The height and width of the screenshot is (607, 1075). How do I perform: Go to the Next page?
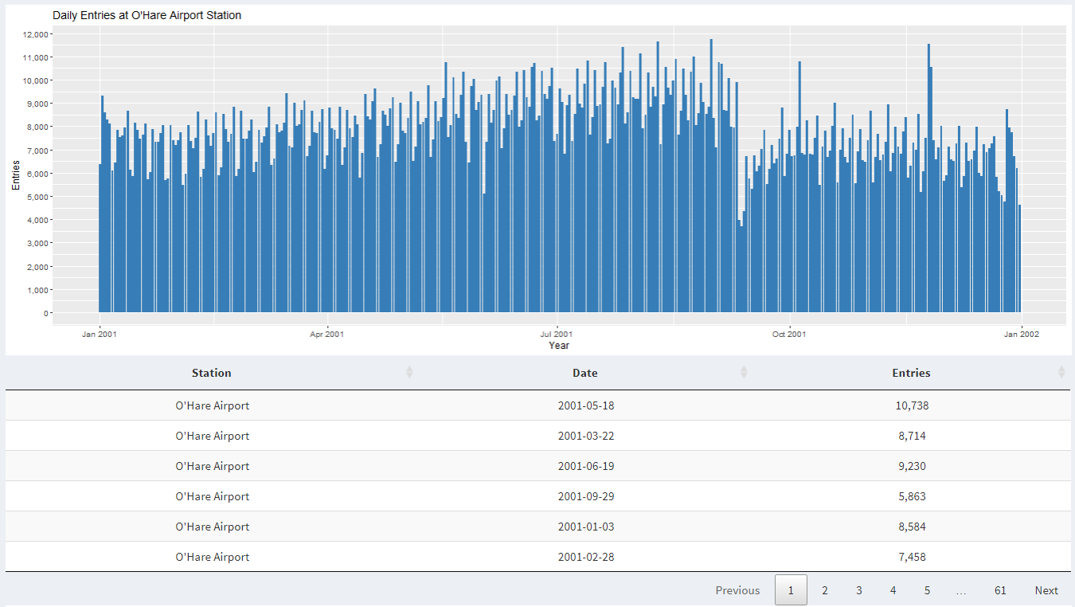pos(1046,590)
